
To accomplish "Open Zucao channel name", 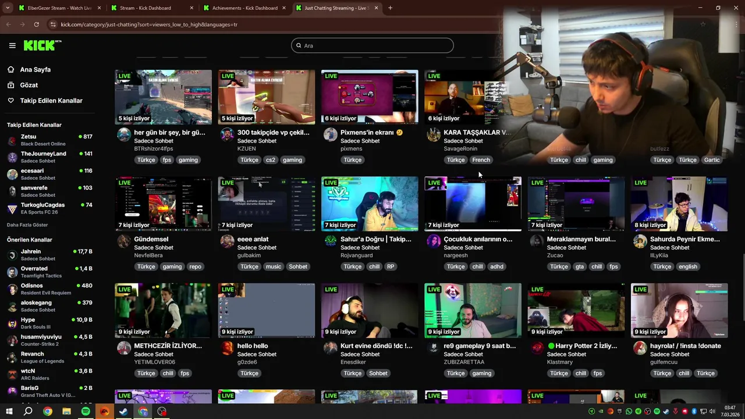I will point(555,255).
